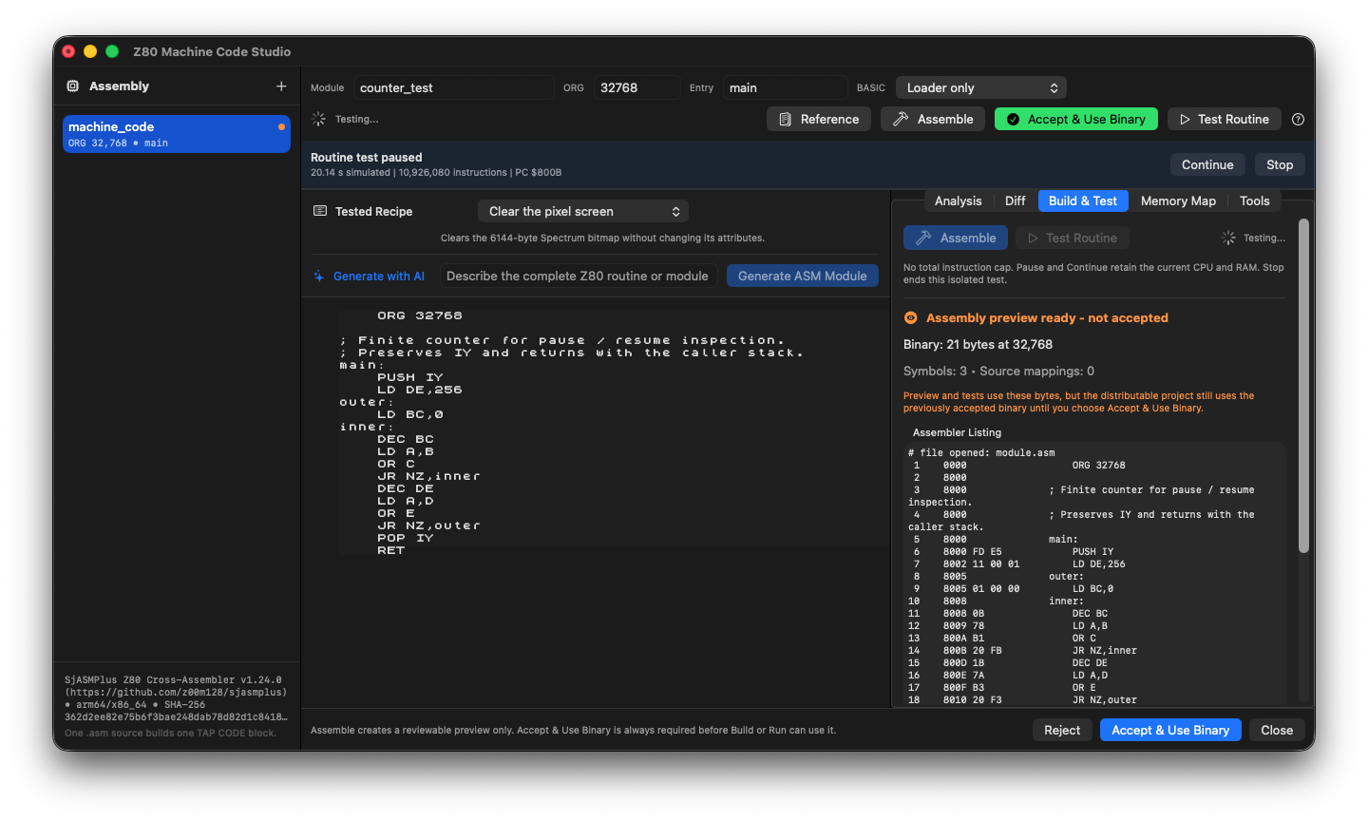Click the JR NZ,outer line in editor
The image size is (1368, 821).
click(x=429, y=526)
